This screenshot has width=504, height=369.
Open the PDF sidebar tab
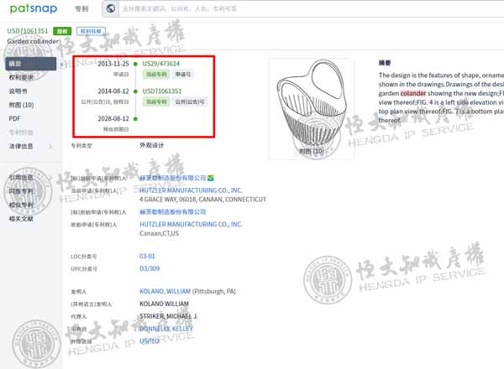tap(14, 118)
